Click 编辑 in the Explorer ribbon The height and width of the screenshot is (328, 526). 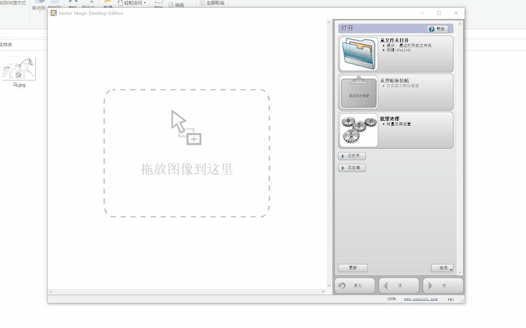pyautogui.click(x=178, y=4)
